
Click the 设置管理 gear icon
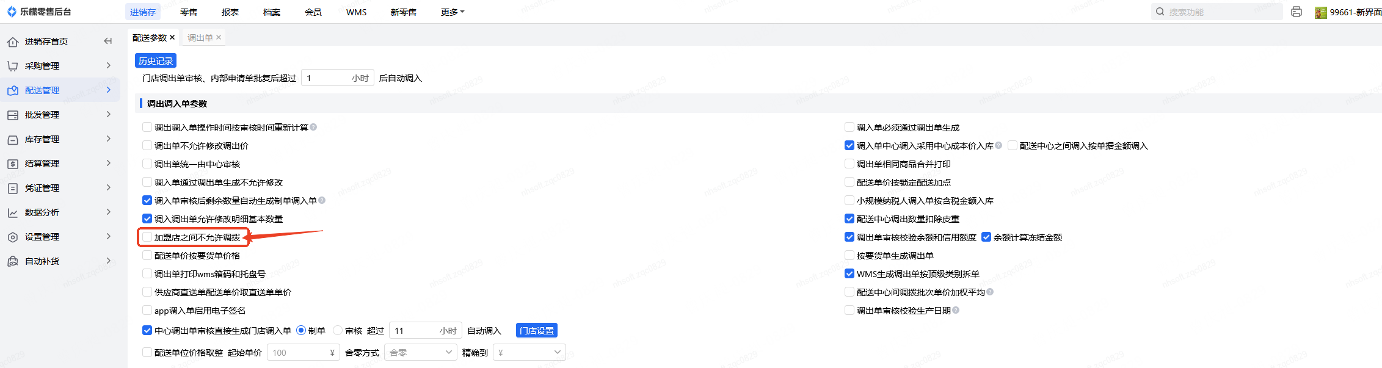(12, 237)
